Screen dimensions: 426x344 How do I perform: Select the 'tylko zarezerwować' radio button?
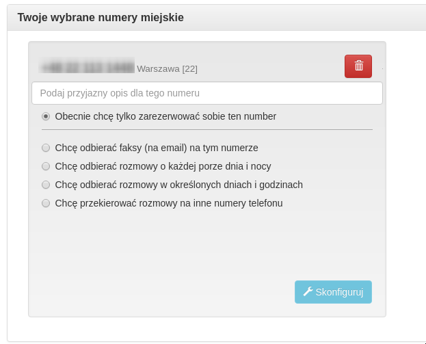point(46,116)
